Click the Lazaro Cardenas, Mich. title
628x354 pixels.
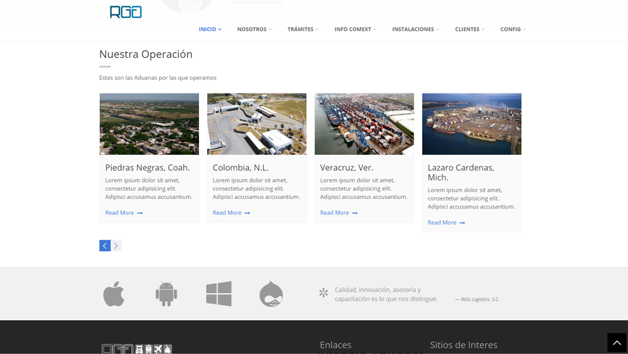[x=461, y=173]
